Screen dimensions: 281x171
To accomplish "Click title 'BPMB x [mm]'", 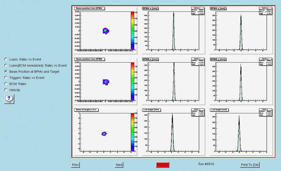I will point(150,59).
